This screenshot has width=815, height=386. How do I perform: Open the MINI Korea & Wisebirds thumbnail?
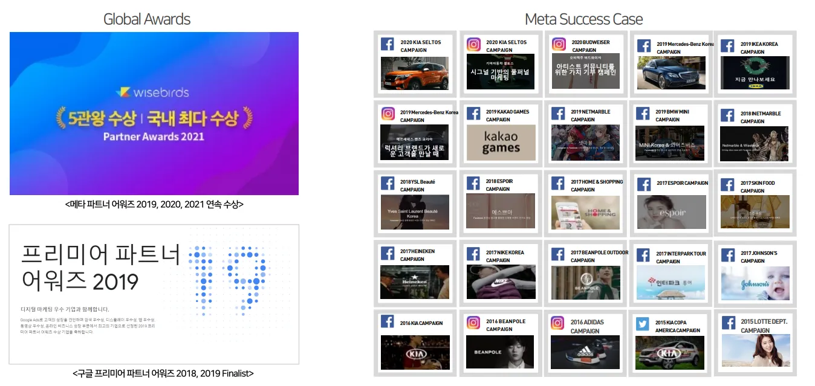coord(670,143)
